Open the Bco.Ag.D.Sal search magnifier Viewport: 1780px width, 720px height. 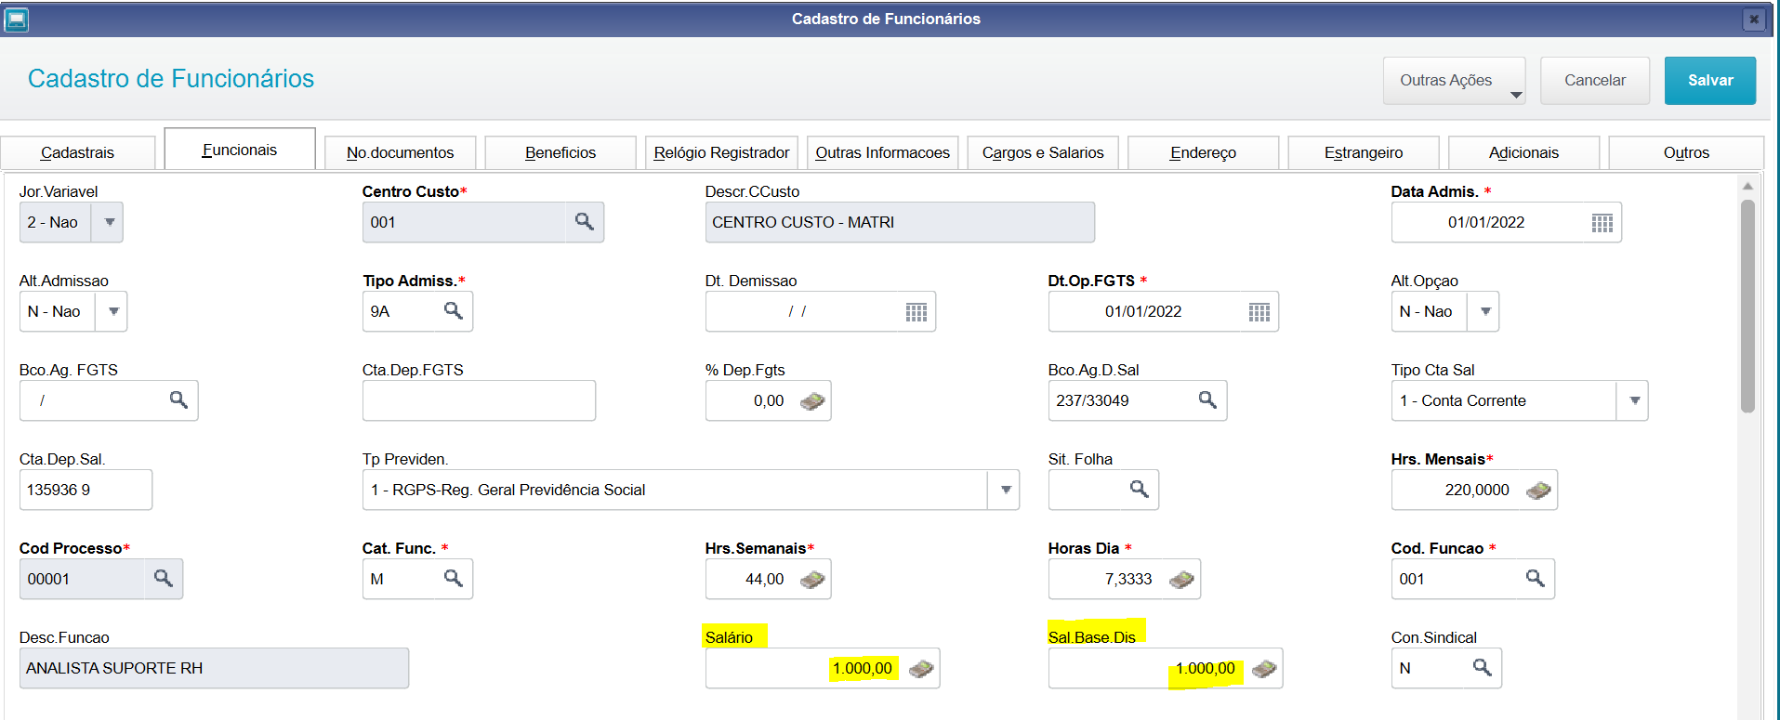1207,400
